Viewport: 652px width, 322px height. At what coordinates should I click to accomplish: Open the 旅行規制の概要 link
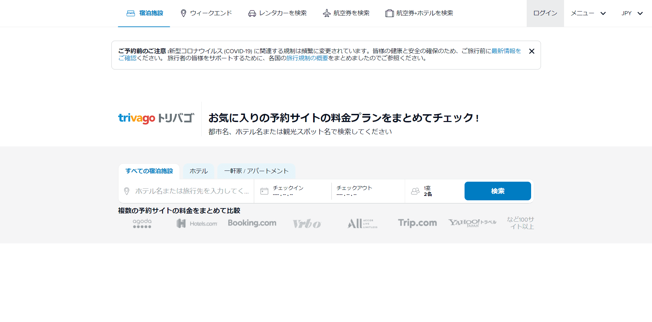tap(307, 58)
